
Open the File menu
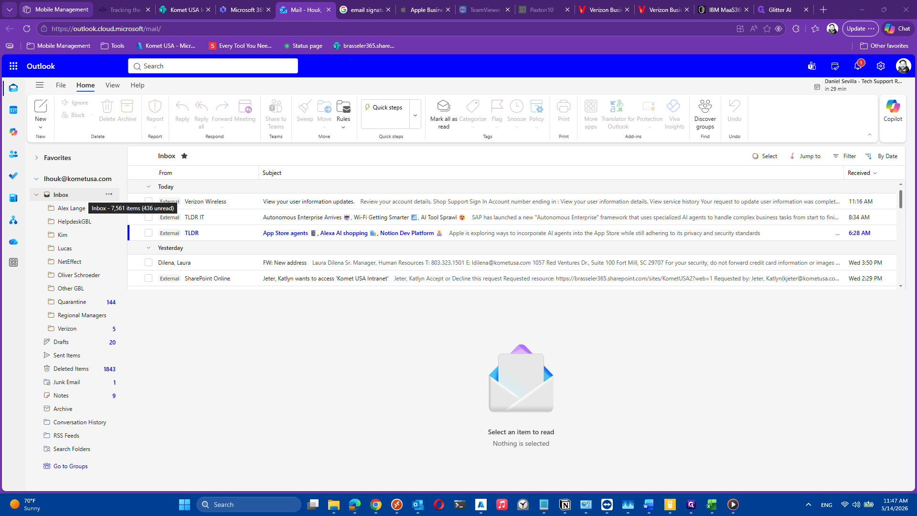click(x=61, y=85)
